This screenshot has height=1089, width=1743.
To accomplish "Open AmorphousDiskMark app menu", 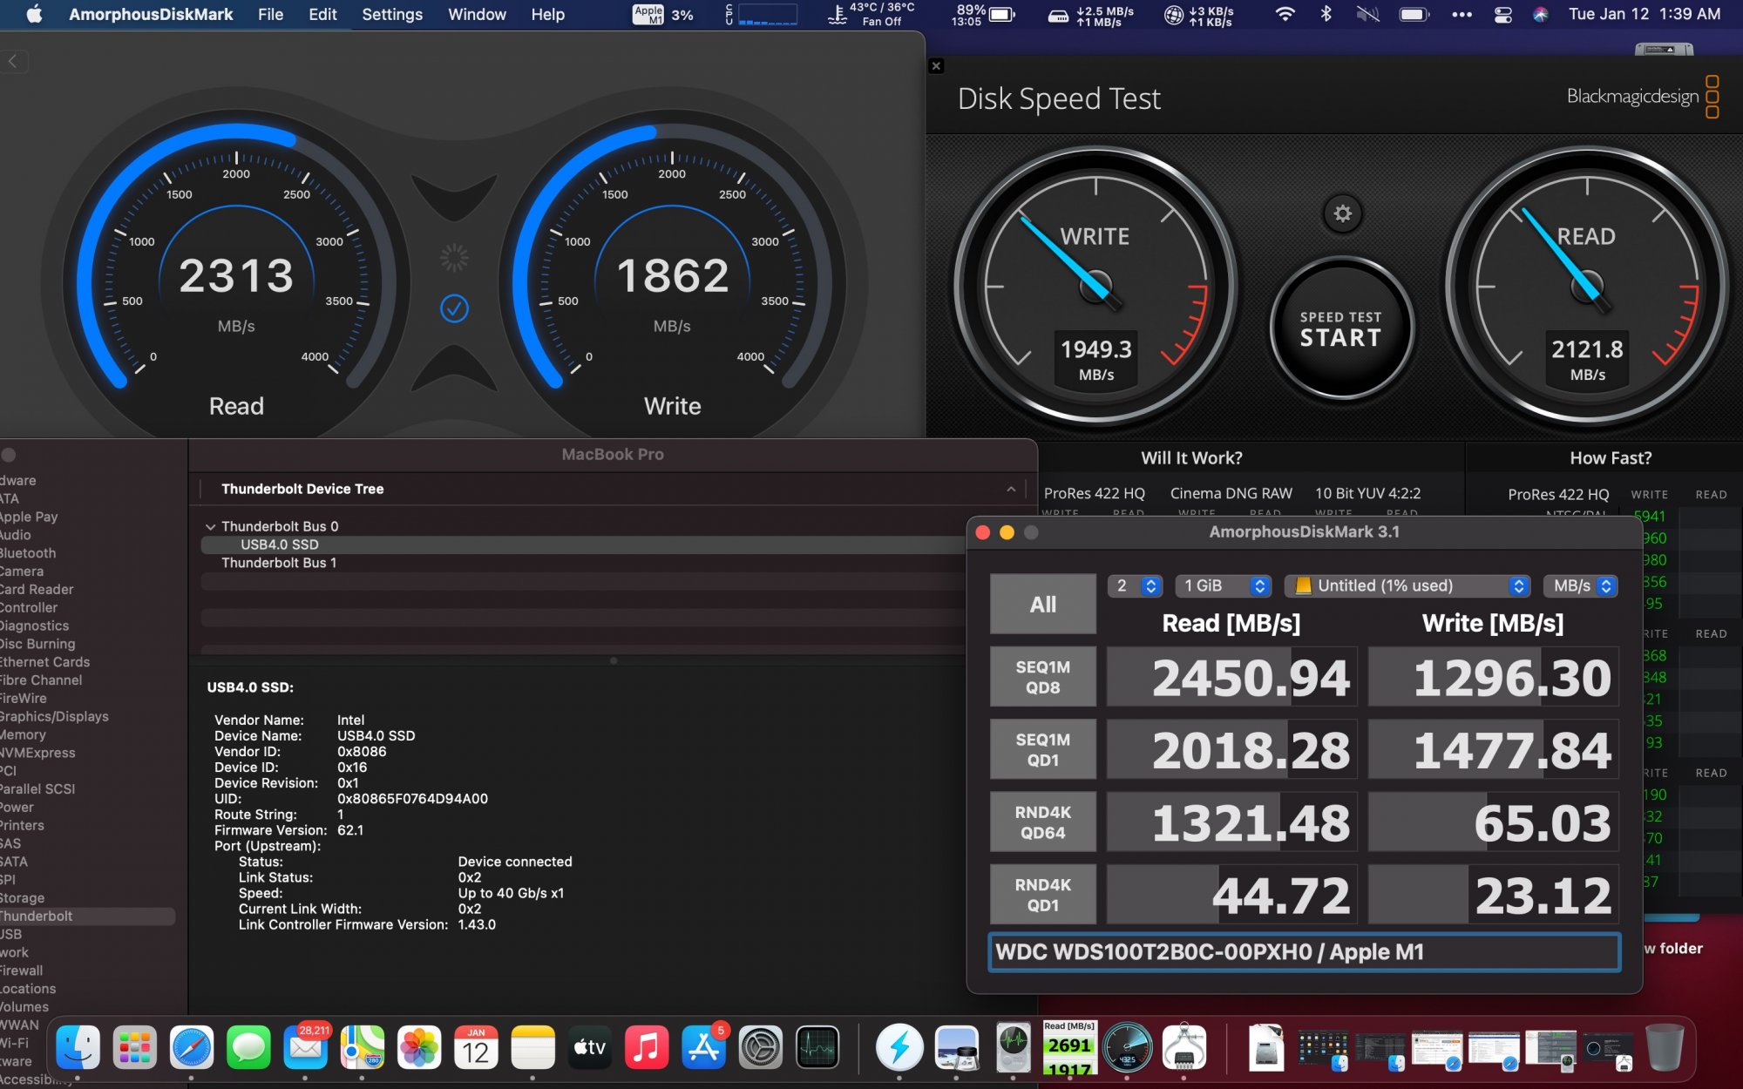I will 151,14.
